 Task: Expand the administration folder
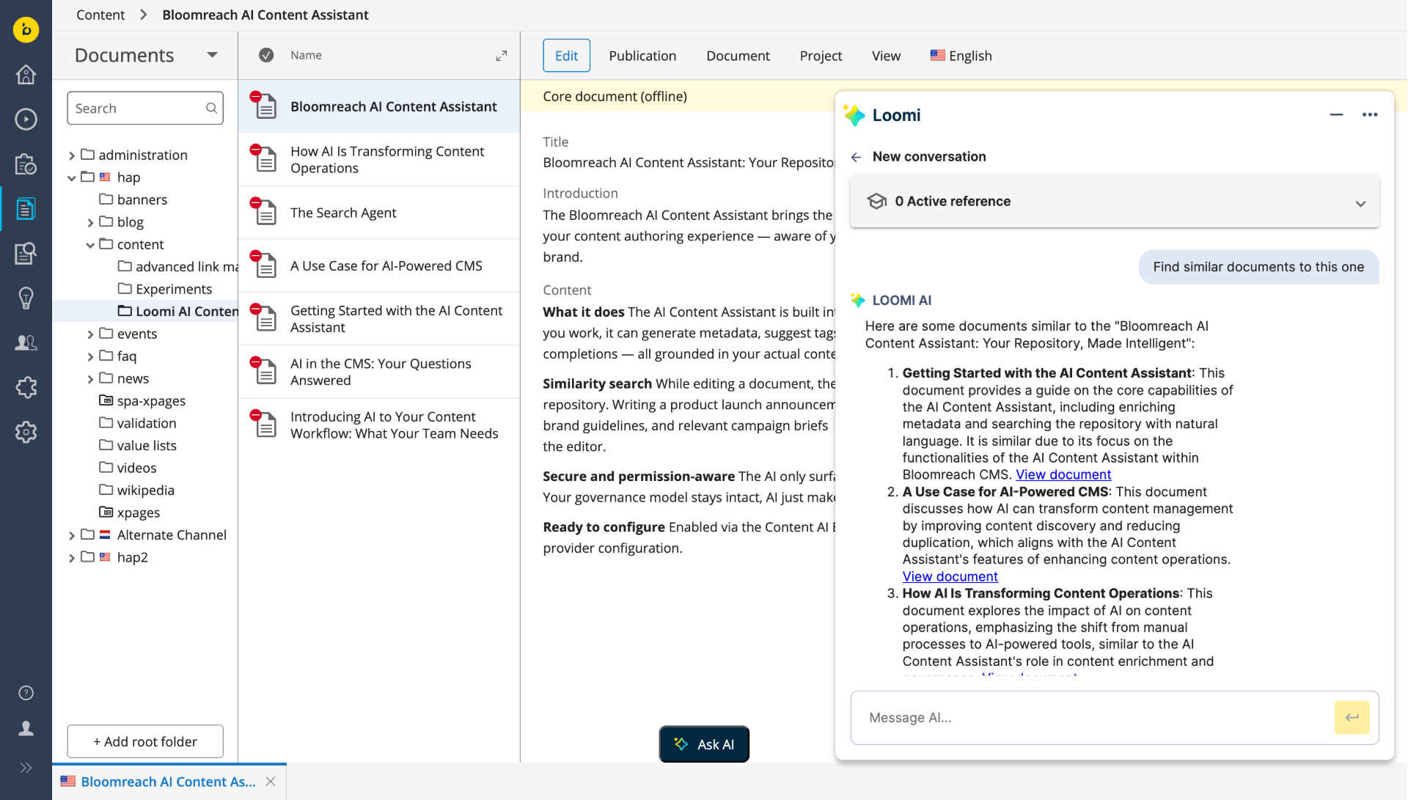(x=72, y=155)
